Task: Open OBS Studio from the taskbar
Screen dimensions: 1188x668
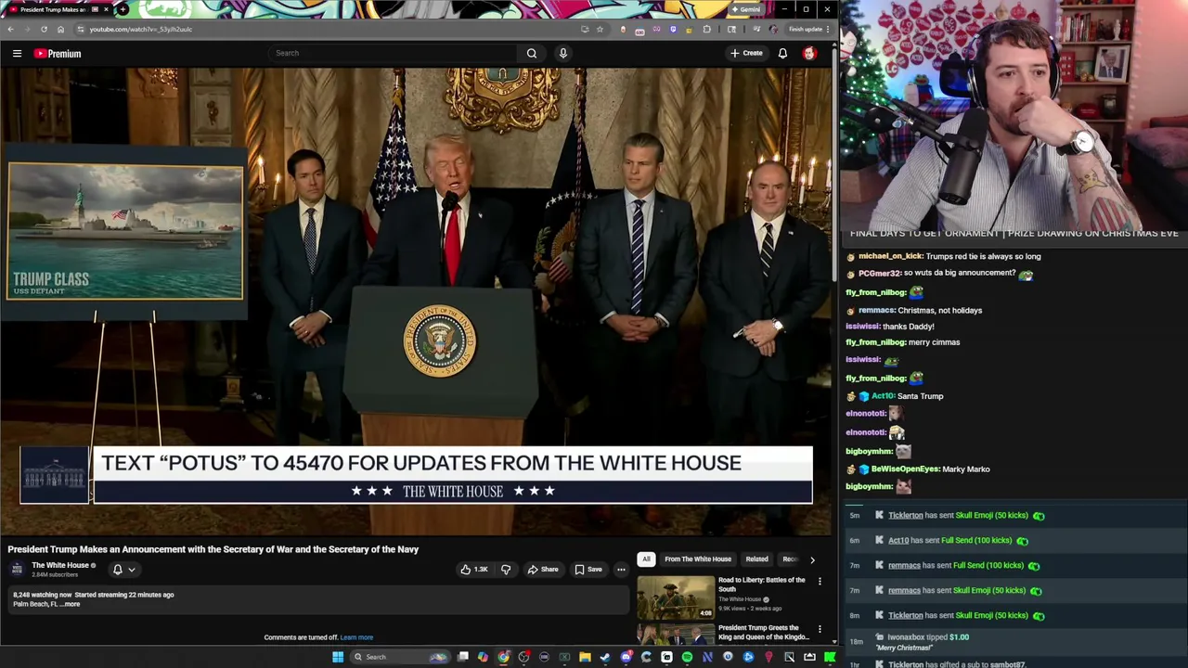Action: [524, 657]
